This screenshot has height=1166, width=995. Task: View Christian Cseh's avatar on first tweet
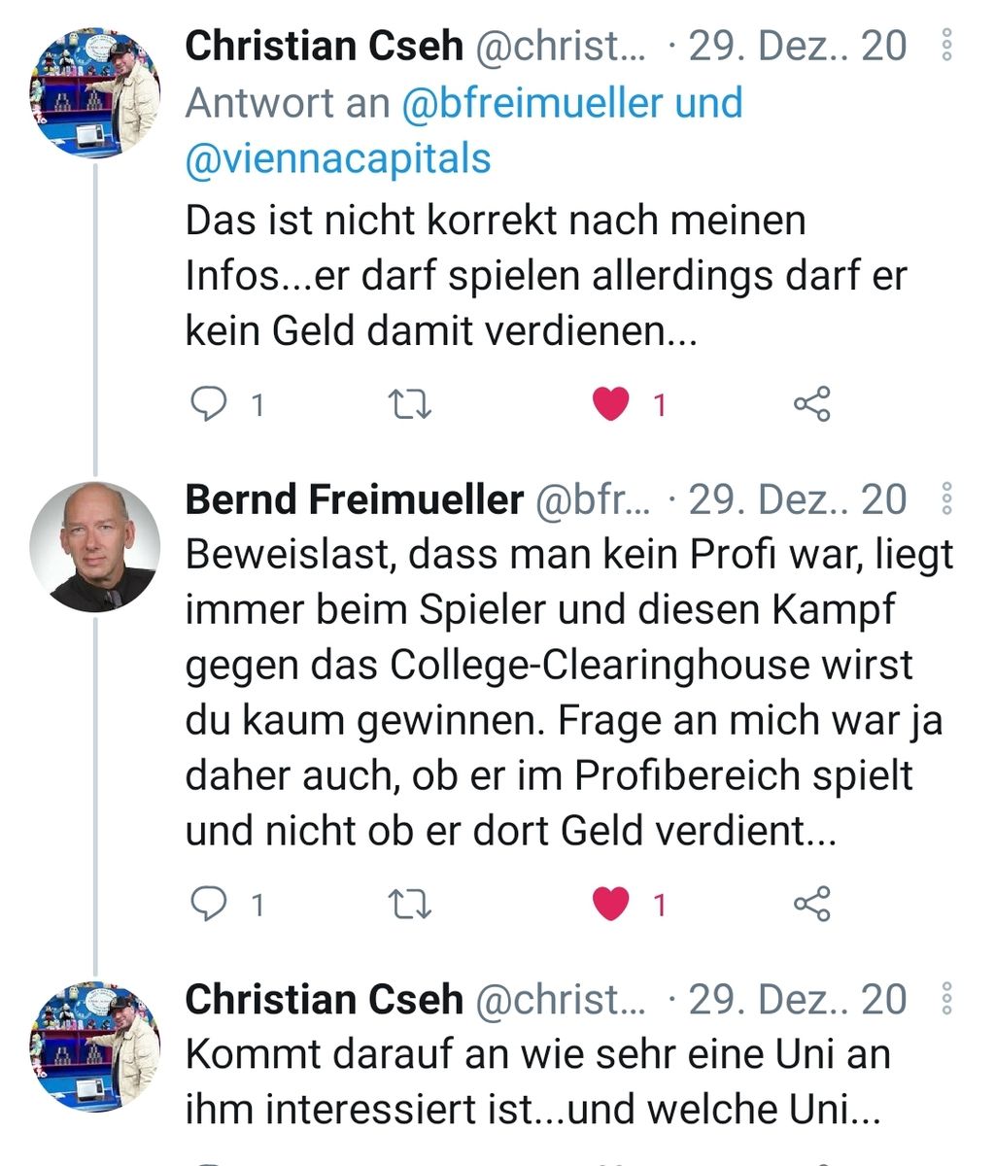point(95,93)
